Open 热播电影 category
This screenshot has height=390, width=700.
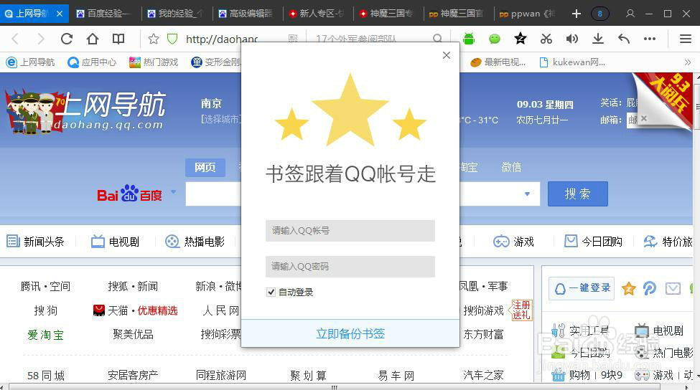pyautogui.click(x=195, y=242)
